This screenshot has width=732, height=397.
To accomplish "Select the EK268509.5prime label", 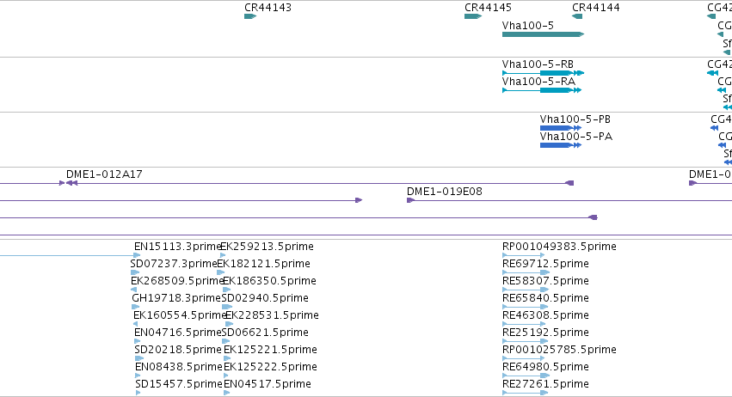I will pos(177,281).
